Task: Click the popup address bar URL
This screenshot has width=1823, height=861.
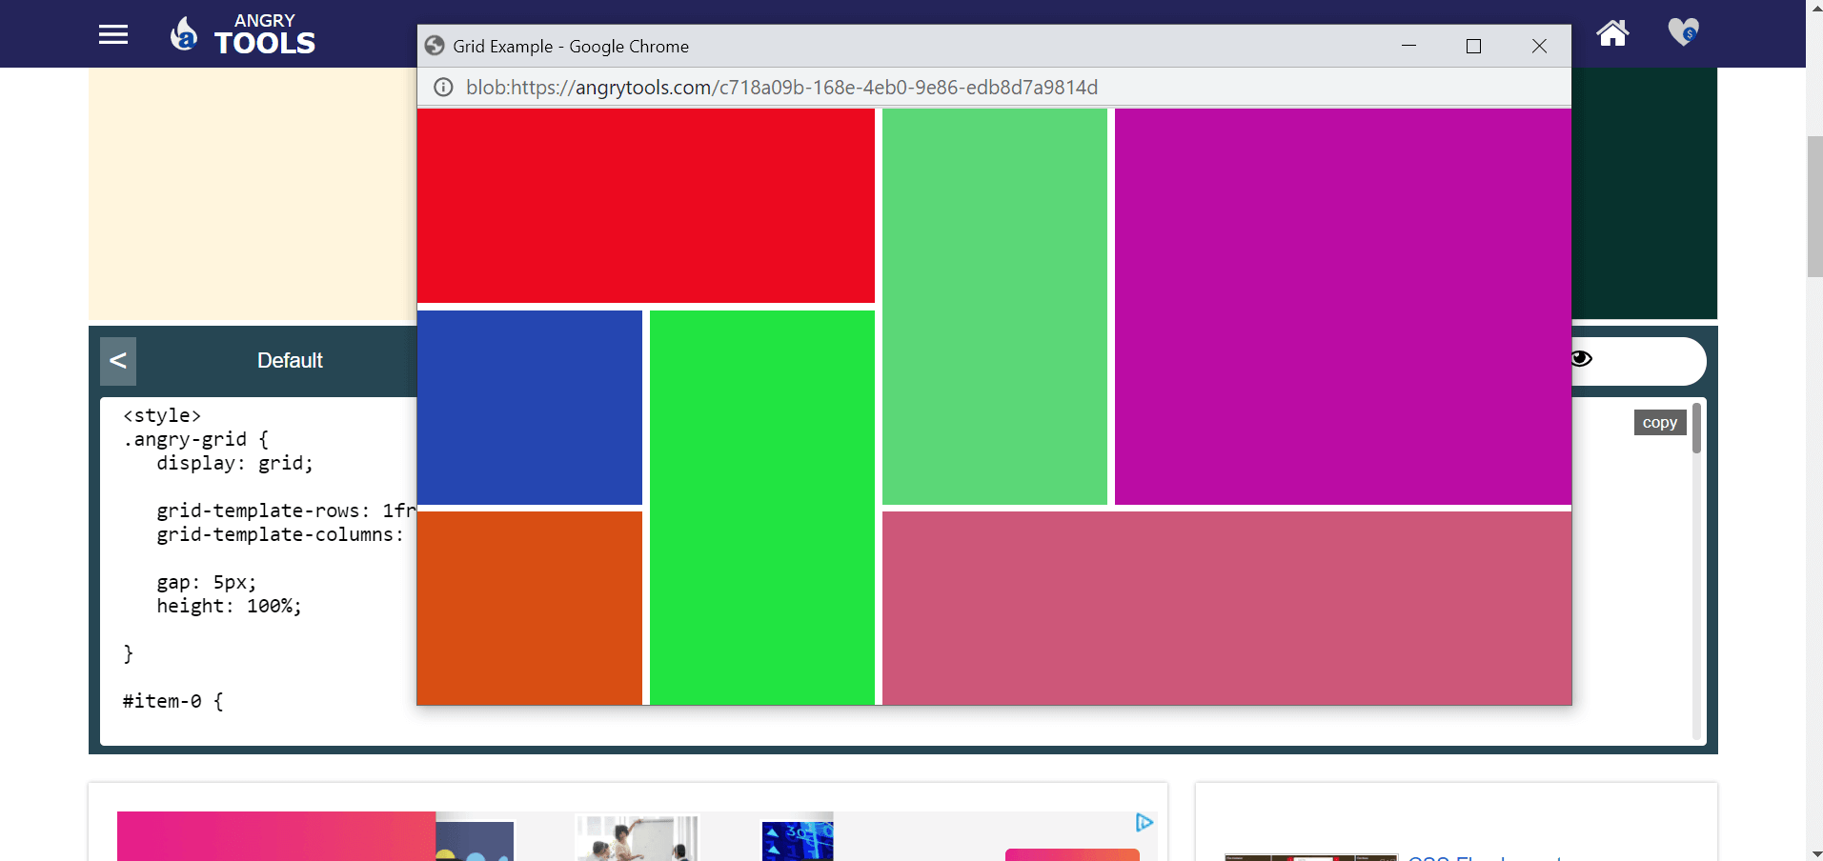Action: click(781, 88)
